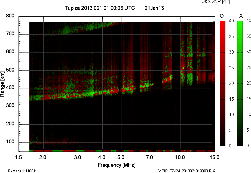Click the 25 dB label of O colorbar
251x173 pixels.
click(231, 68)
